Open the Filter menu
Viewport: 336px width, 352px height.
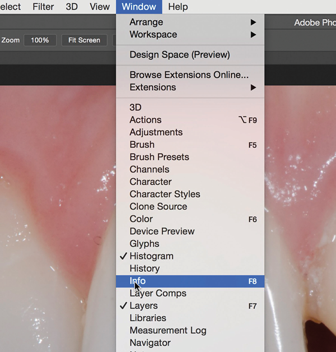[43, 7]
